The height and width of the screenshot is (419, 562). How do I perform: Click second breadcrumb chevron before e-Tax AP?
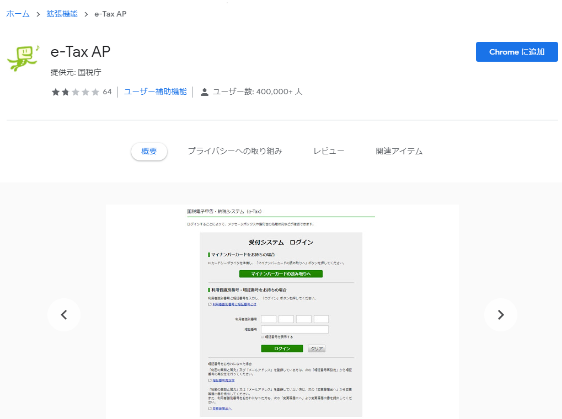click(x=86, y=14)
